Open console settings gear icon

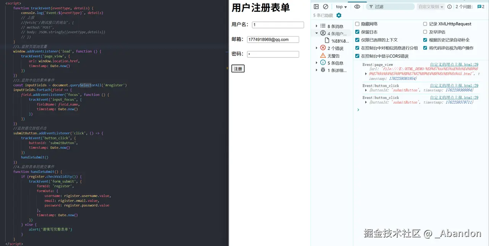[338, 15]
